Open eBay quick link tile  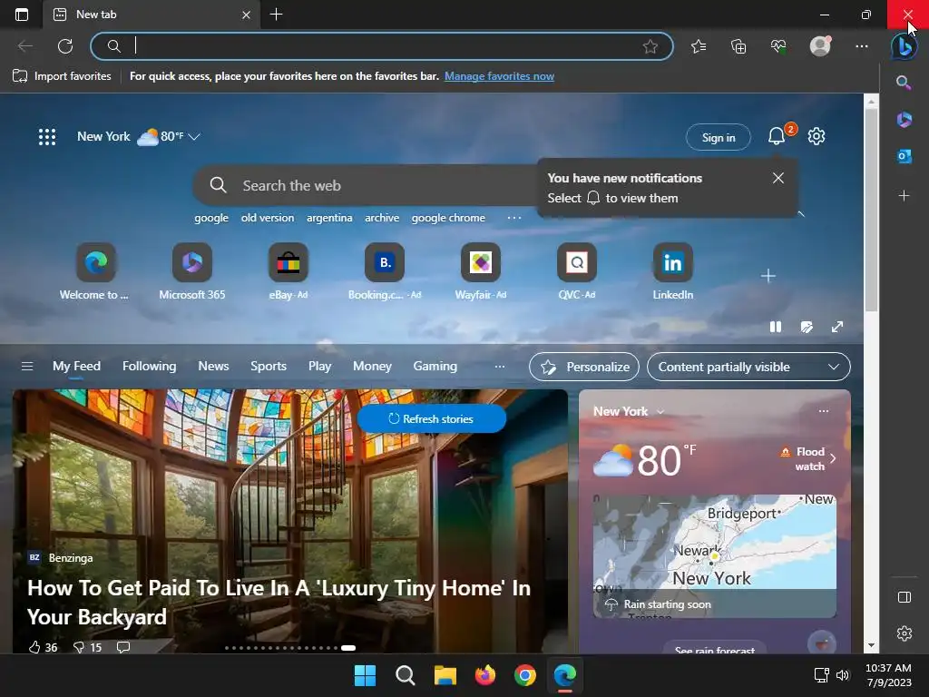288,272
